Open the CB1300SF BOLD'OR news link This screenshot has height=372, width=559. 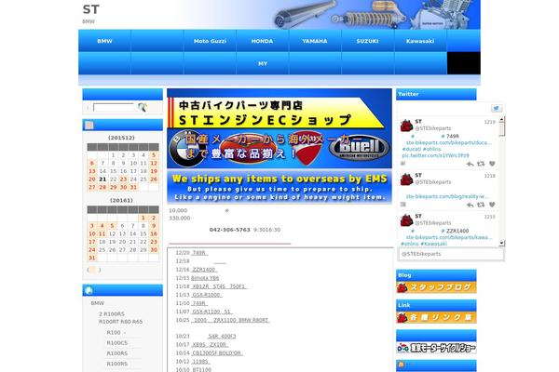point(217,353)
